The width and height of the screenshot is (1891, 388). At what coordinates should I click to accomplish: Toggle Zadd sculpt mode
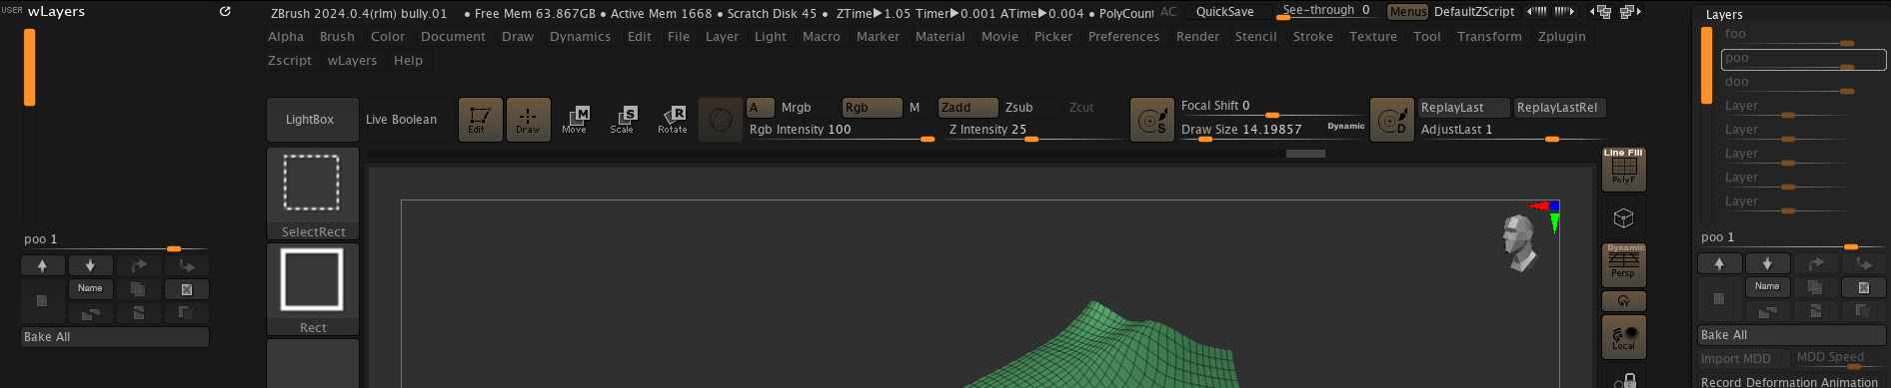click(x=967, y=108)
